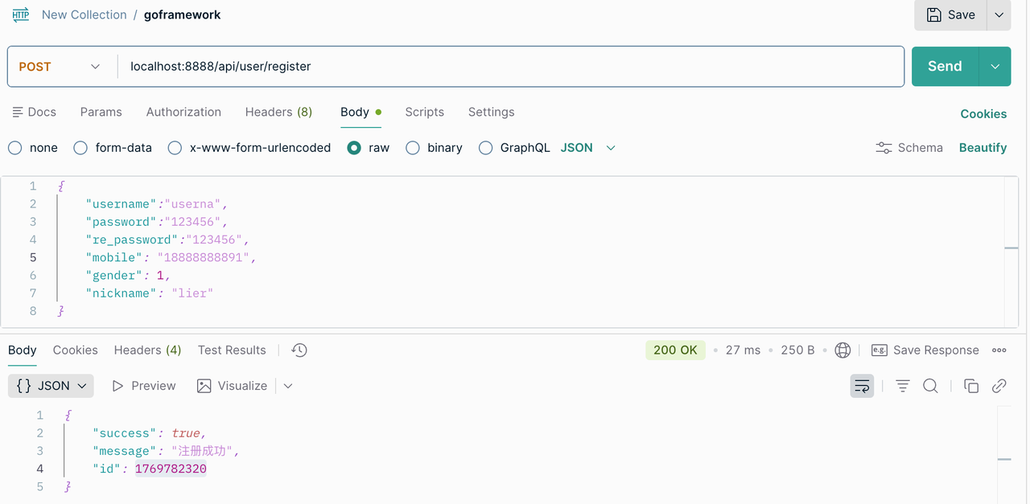Click the response history clock icon
1030x504 pixels.
(299, 350)
